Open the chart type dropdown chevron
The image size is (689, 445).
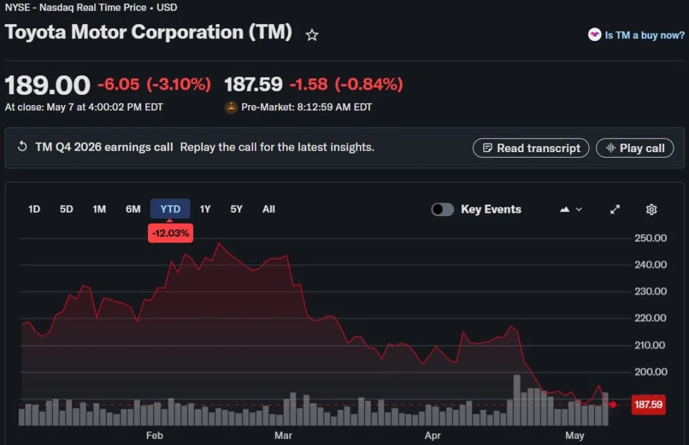click(x=579, y=209)
